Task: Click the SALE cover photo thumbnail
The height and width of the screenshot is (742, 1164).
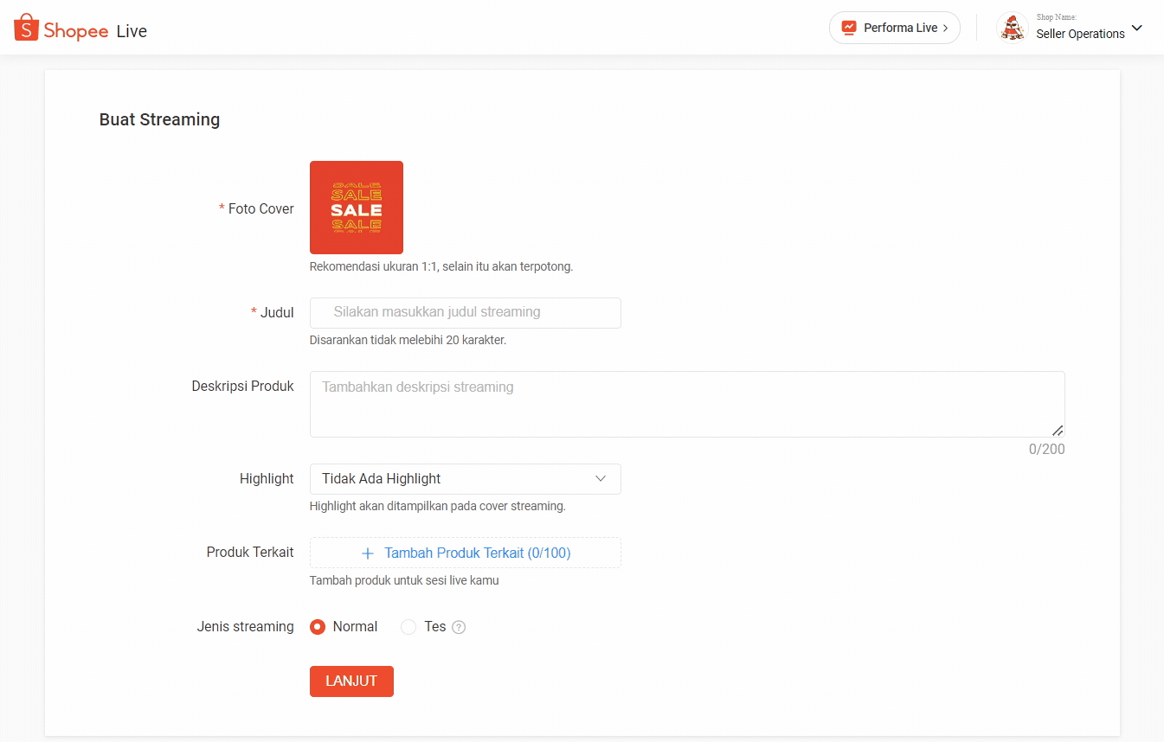Action: [356, 208]
